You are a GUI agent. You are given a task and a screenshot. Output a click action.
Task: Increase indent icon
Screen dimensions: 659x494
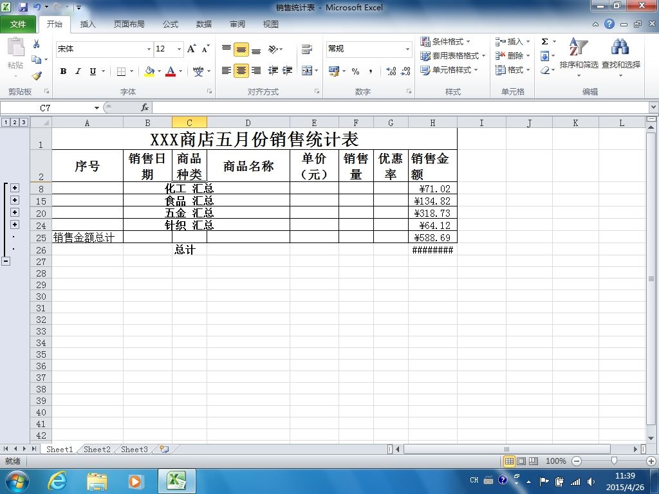click(x=288, y=71)
